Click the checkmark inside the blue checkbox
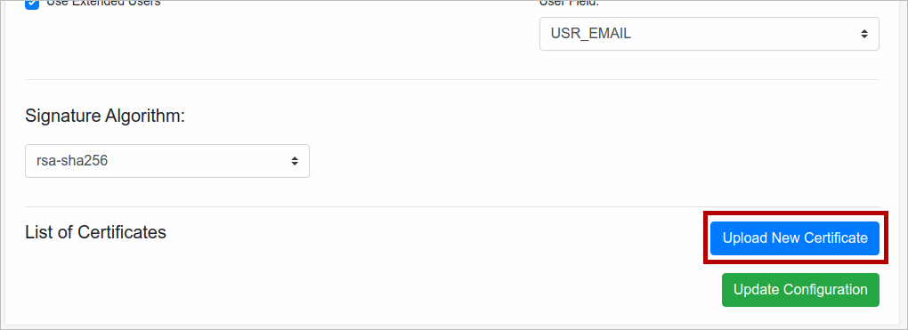908x330 pixels. [32, 4]
